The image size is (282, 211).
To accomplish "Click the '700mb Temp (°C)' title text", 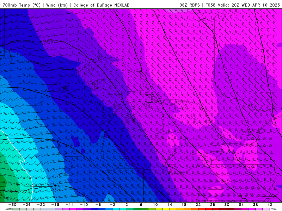I will click(22, 5).
